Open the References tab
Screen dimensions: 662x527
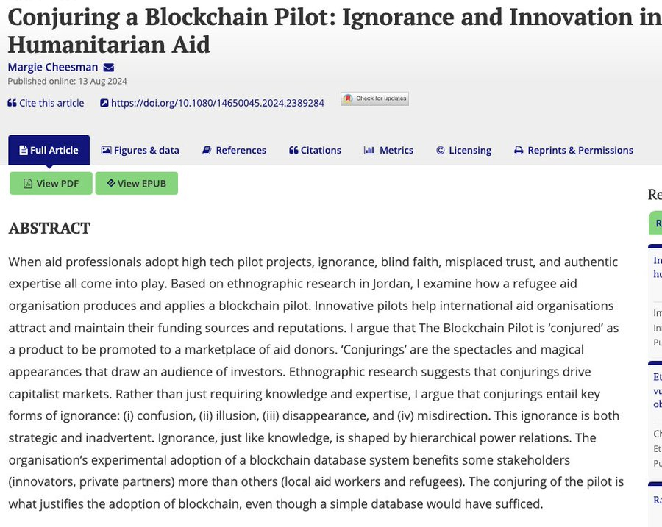pyautogui.click(x=235, y=150)
